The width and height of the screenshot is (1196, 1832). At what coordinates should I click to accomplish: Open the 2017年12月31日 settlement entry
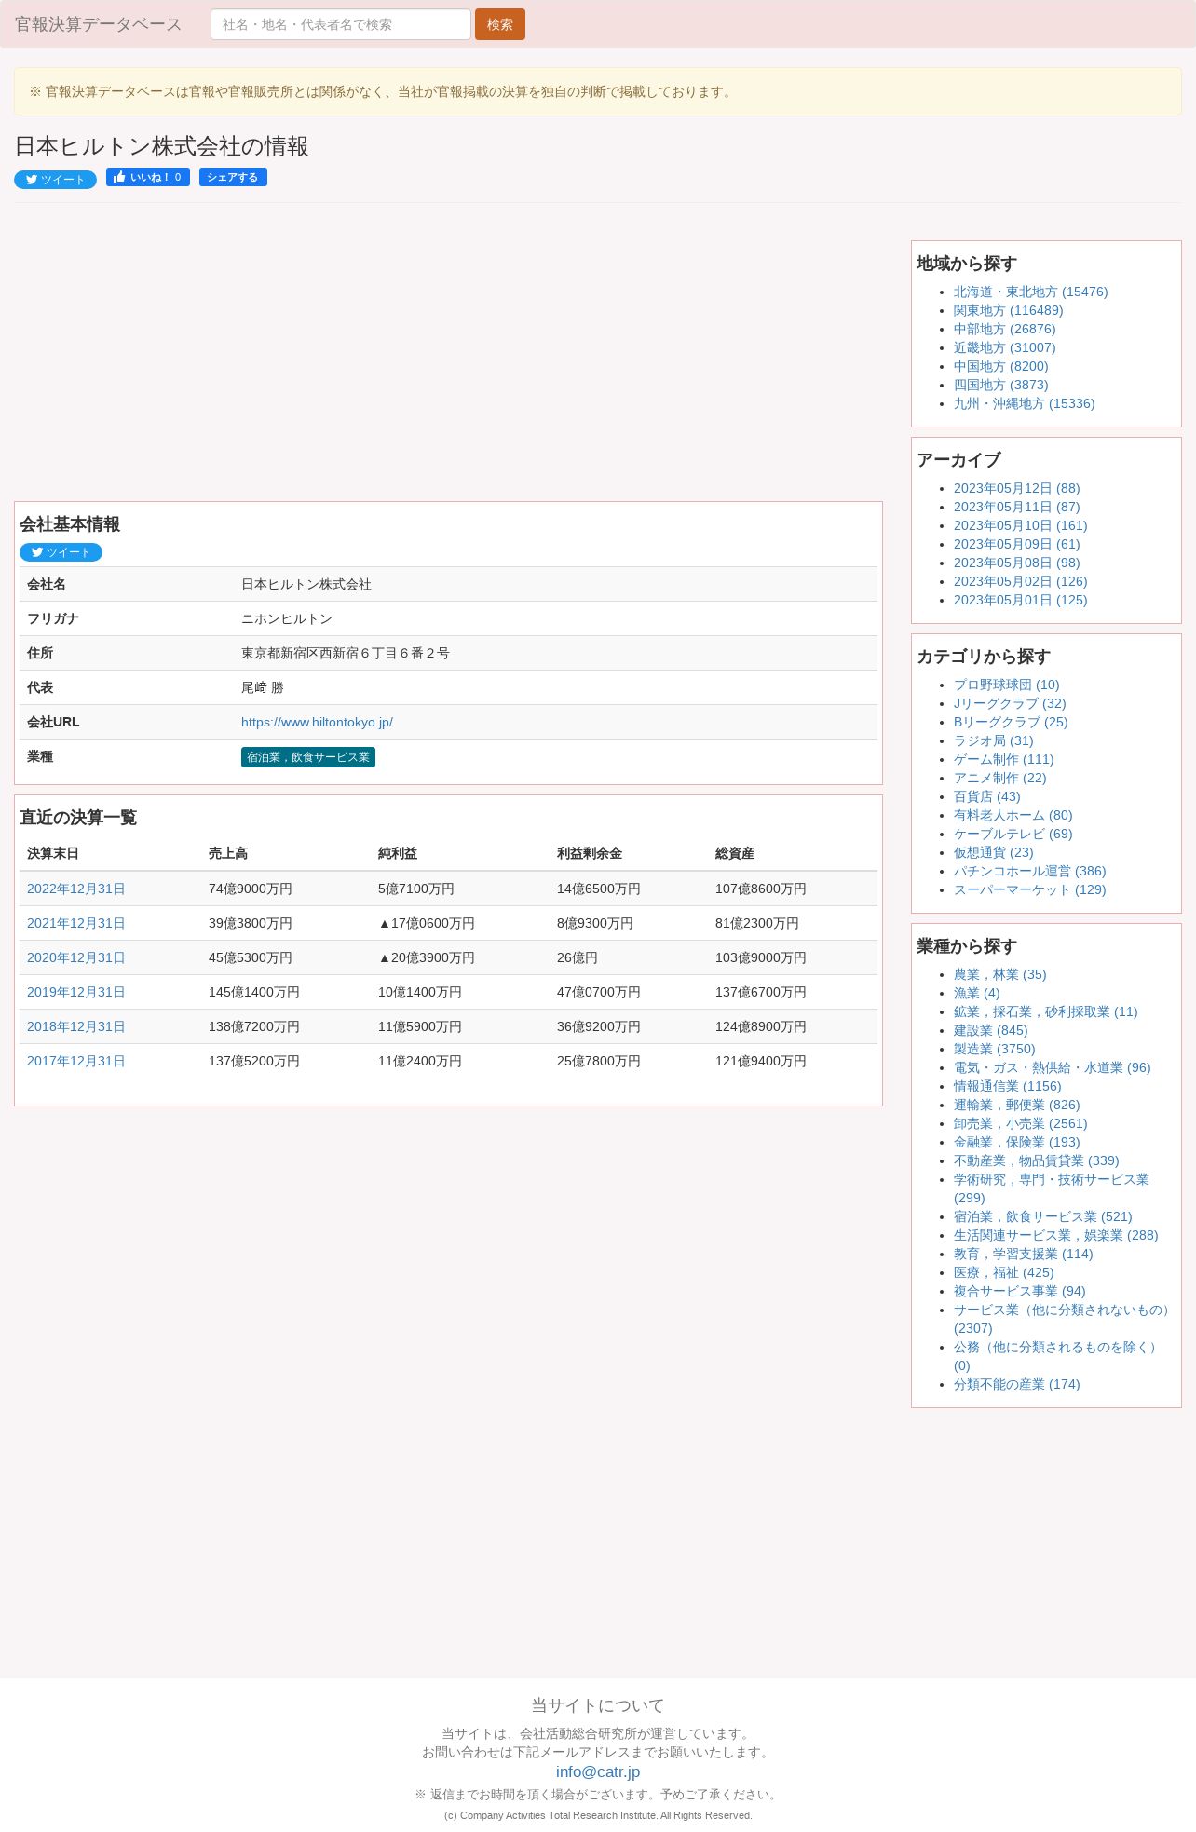[x=76, y=1061]
